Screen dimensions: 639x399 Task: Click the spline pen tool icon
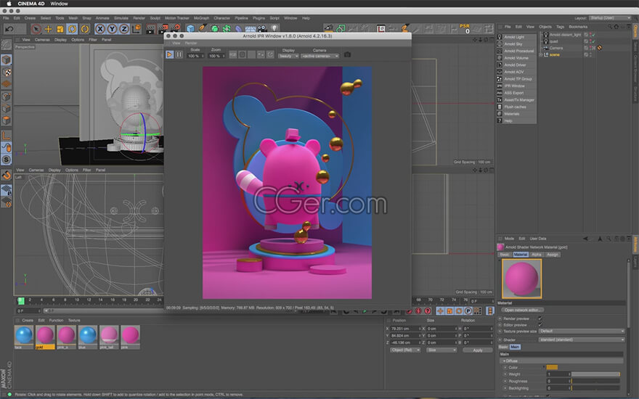click(202, 28)
